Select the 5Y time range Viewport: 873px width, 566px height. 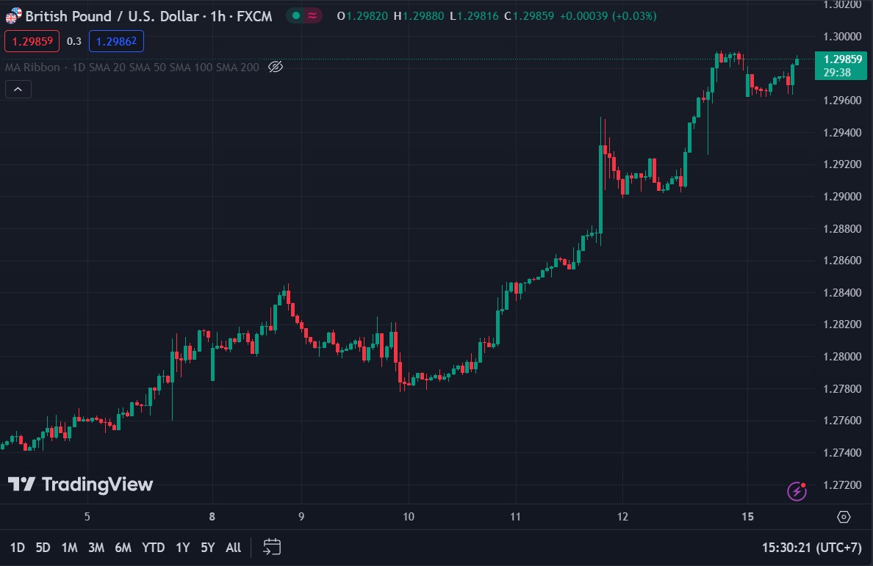208,548
